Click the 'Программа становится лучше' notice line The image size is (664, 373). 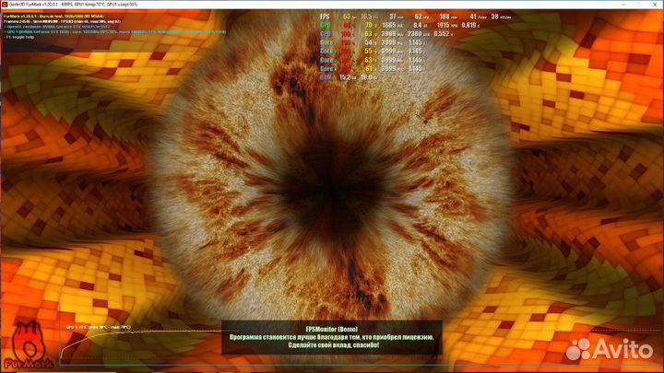tap(332, 337)
